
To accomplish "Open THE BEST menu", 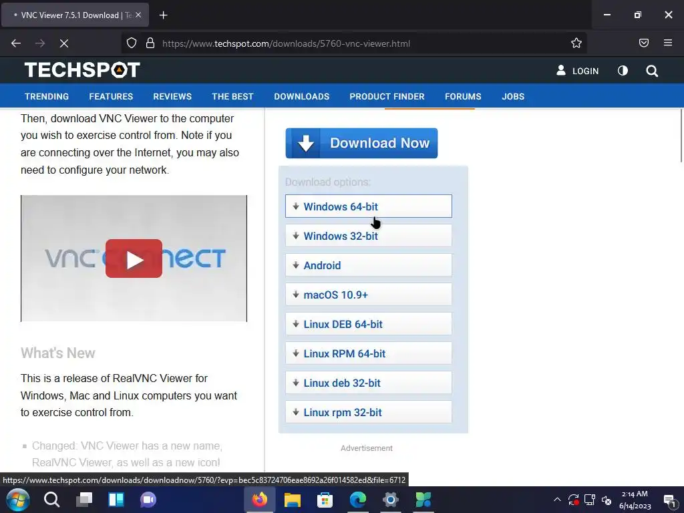I will (232, 96).
